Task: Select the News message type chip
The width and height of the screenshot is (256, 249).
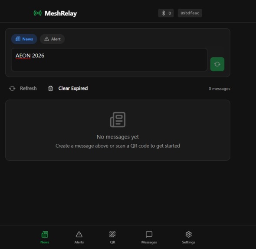Action: 24,39
